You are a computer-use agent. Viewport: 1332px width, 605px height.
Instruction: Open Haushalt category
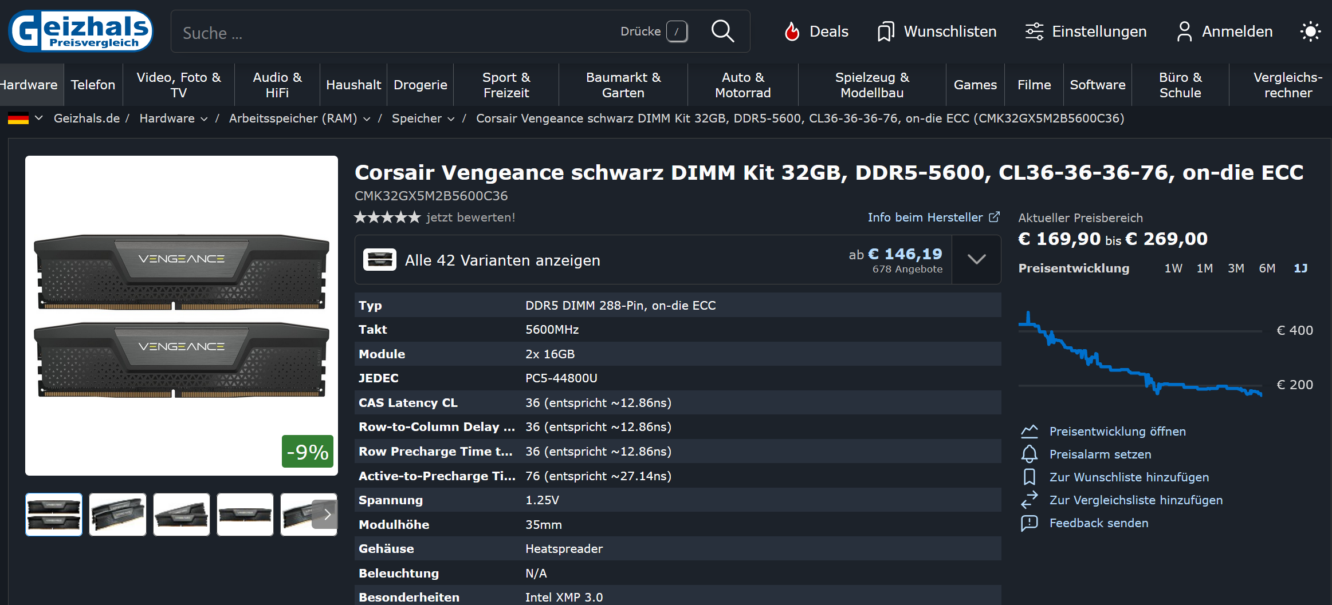(x=353, y=85)
